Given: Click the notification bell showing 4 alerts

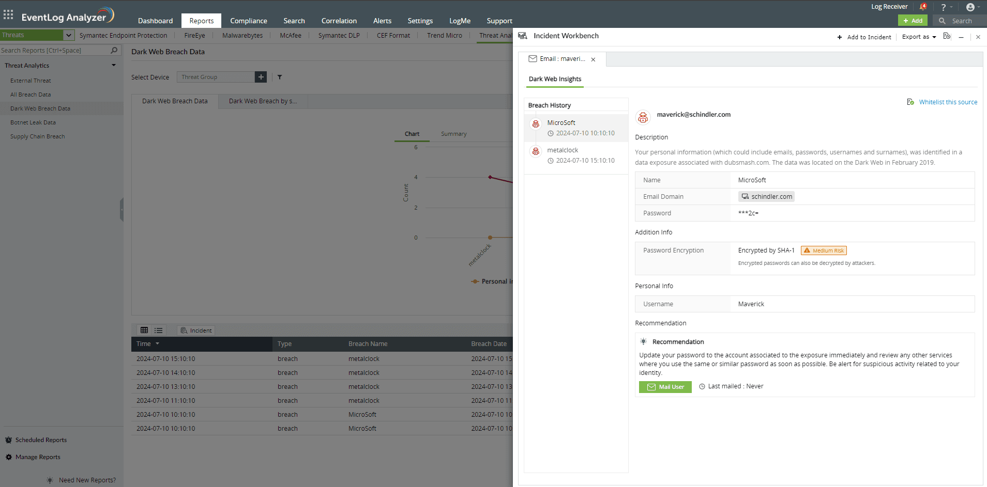Looking at the screenshot, I should (x=923, y=7).
